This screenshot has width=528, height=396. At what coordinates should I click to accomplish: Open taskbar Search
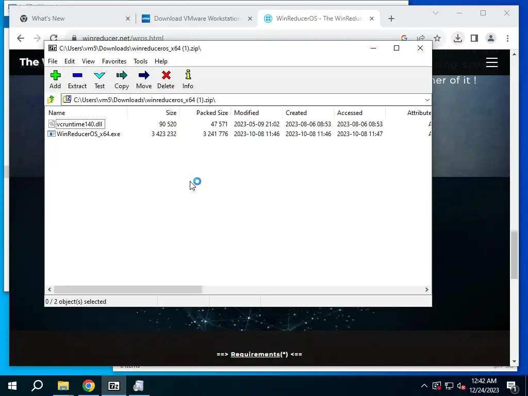coord(37,386)
